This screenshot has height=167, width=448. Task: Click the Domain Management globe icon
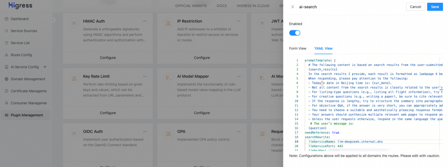coord(7,79)
